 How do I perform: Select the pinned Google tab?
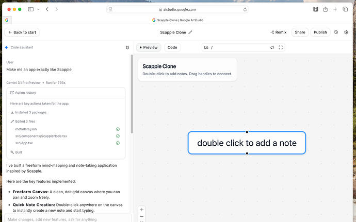(x=7, y=20)
